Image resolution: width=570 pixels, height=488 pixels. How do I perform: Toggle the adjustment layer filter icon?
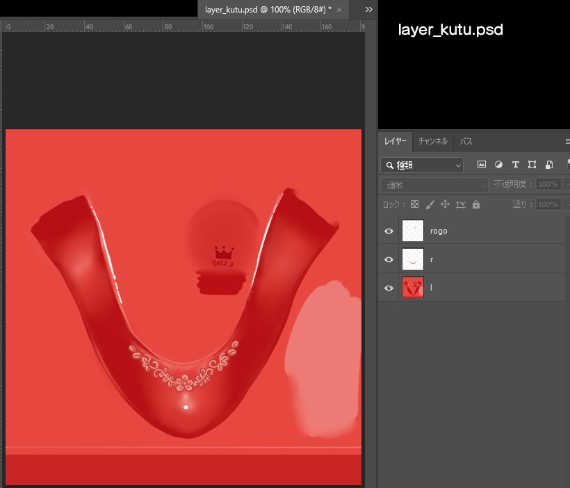click(498, 165)
